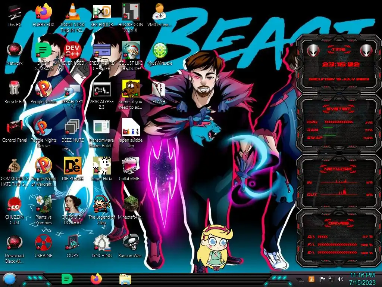382x287 pixels.
Task: Click the F:\ drive usage bar
Action: click(337, 244)
